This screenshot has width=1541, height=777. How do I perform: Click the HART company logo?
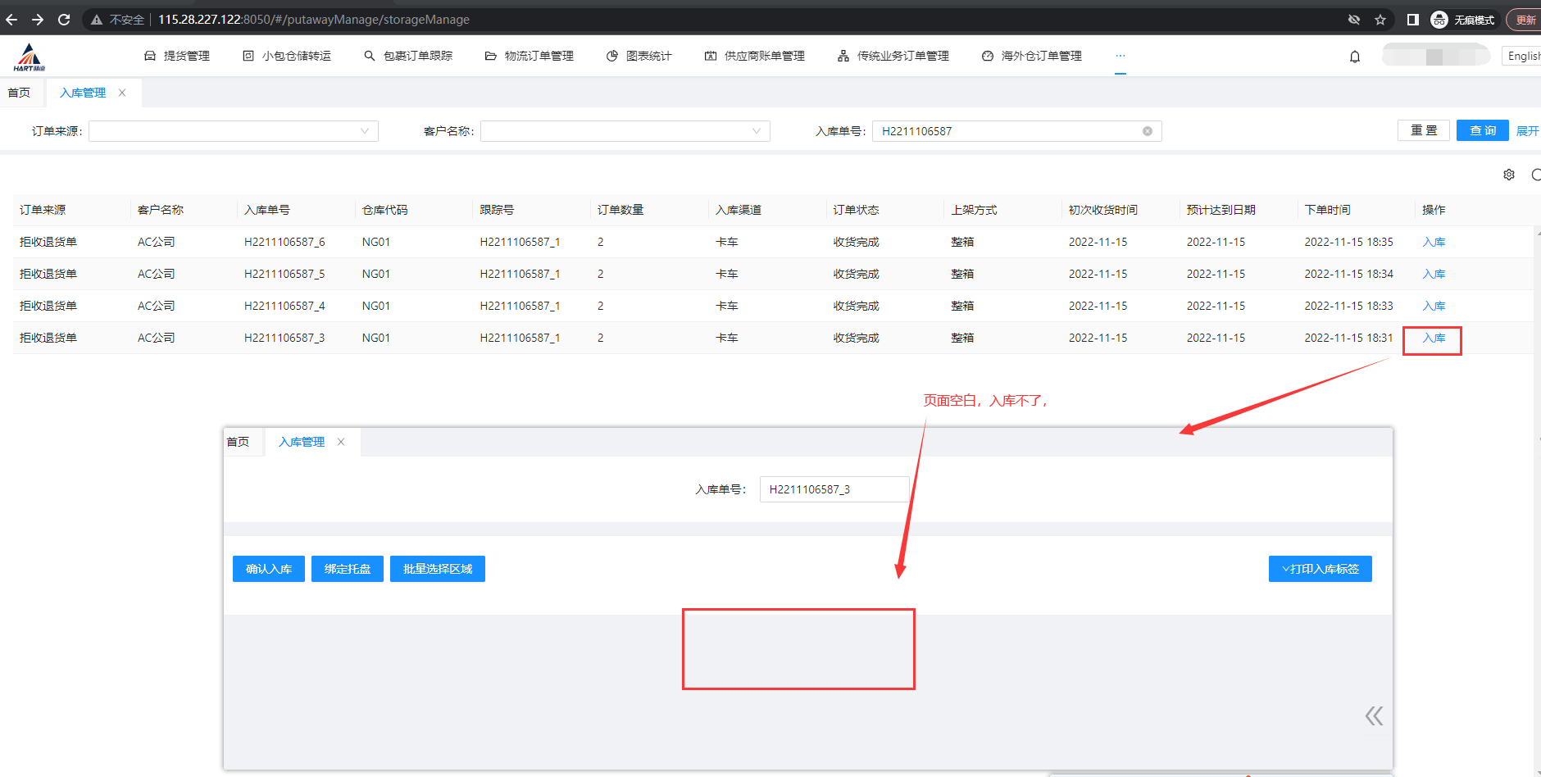[30, 57]
